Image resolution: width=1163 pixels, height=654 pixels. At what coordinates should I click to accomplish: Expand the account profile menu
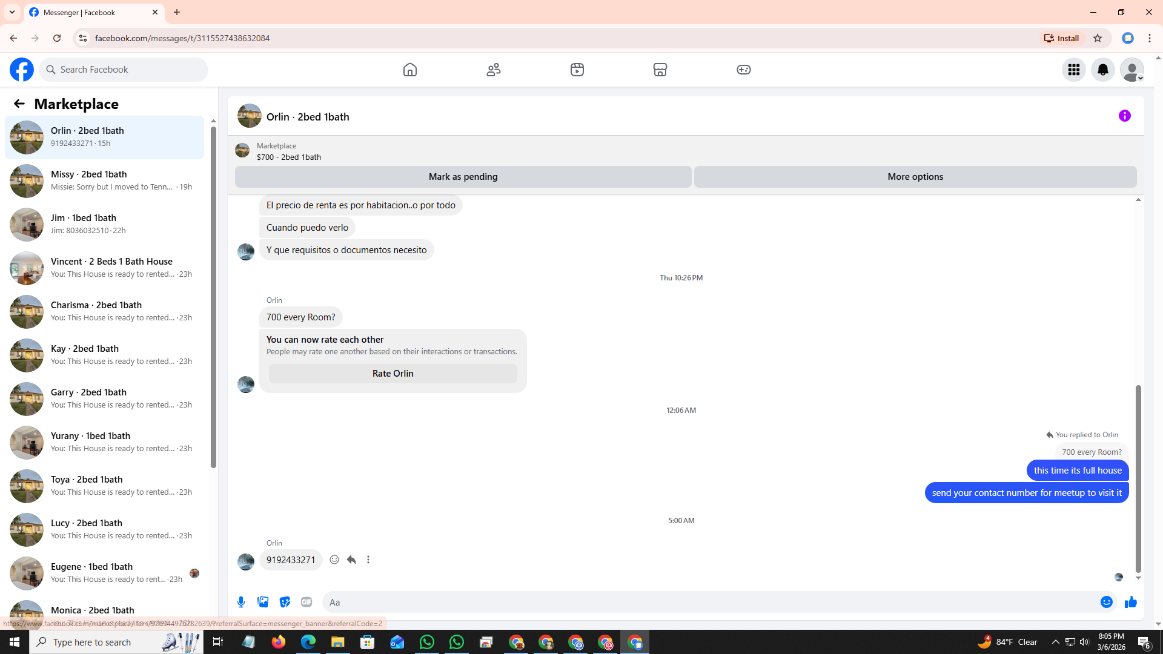coord(1132,70)
